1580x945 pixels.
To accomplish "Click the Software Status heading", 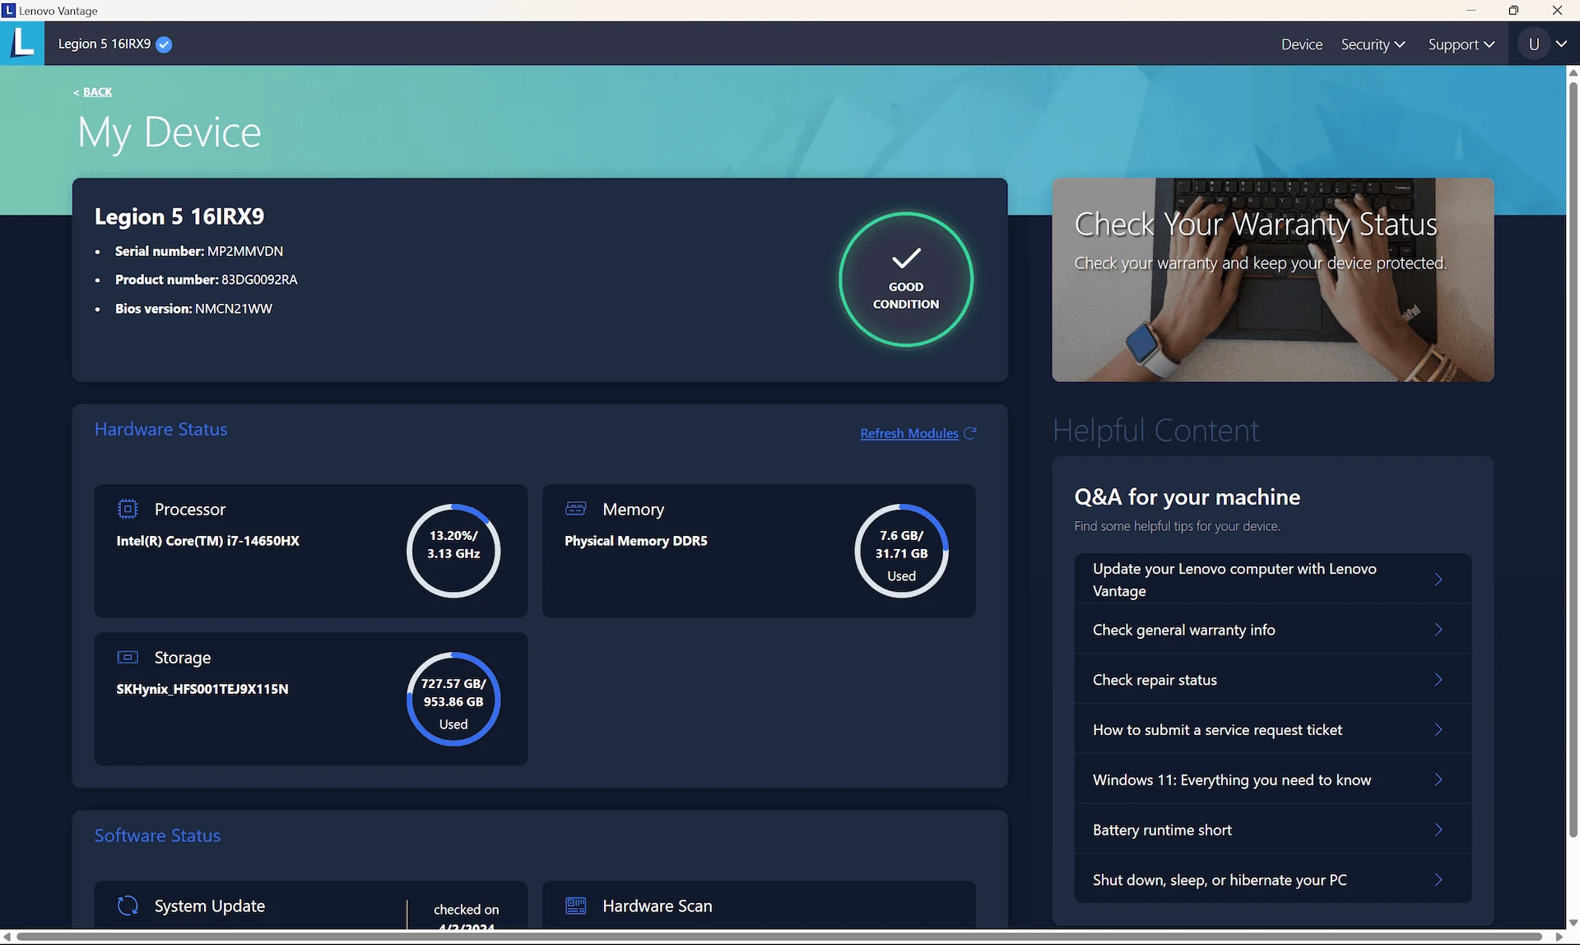I will click(x=157, y=836).
